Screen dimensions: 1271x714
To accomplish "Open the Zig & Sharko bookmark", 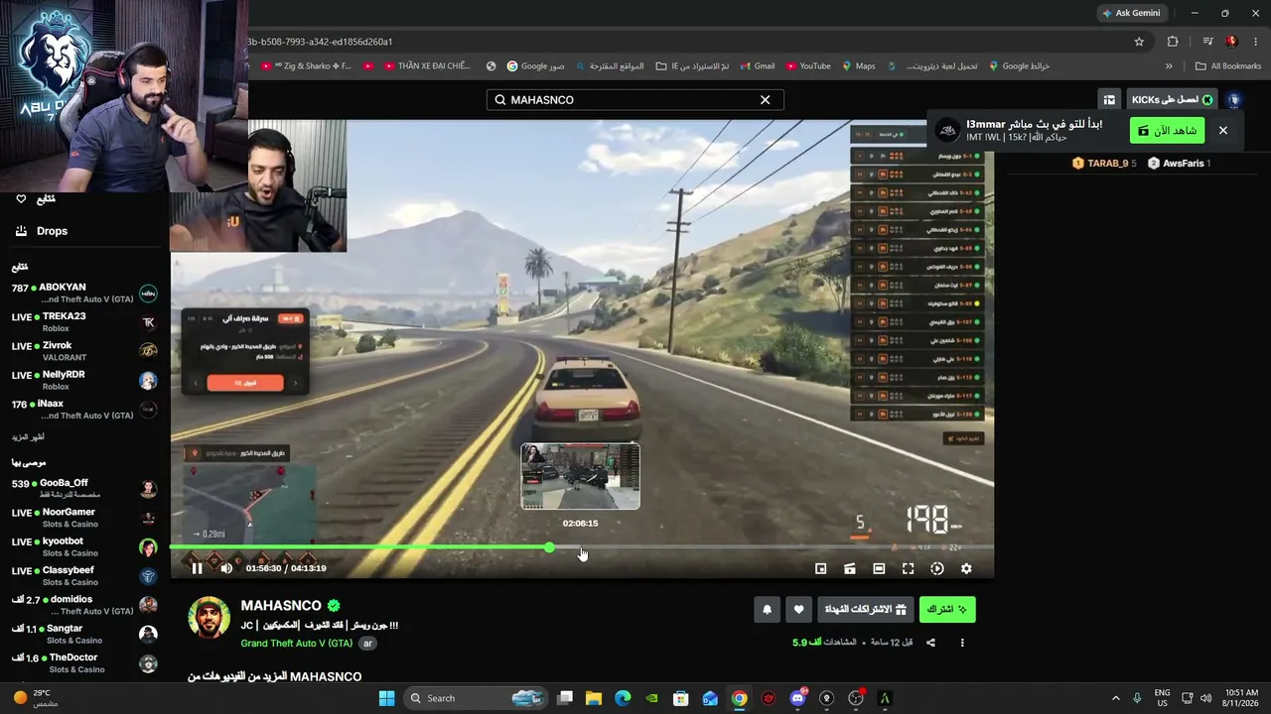I will click(x=306, y=66).
